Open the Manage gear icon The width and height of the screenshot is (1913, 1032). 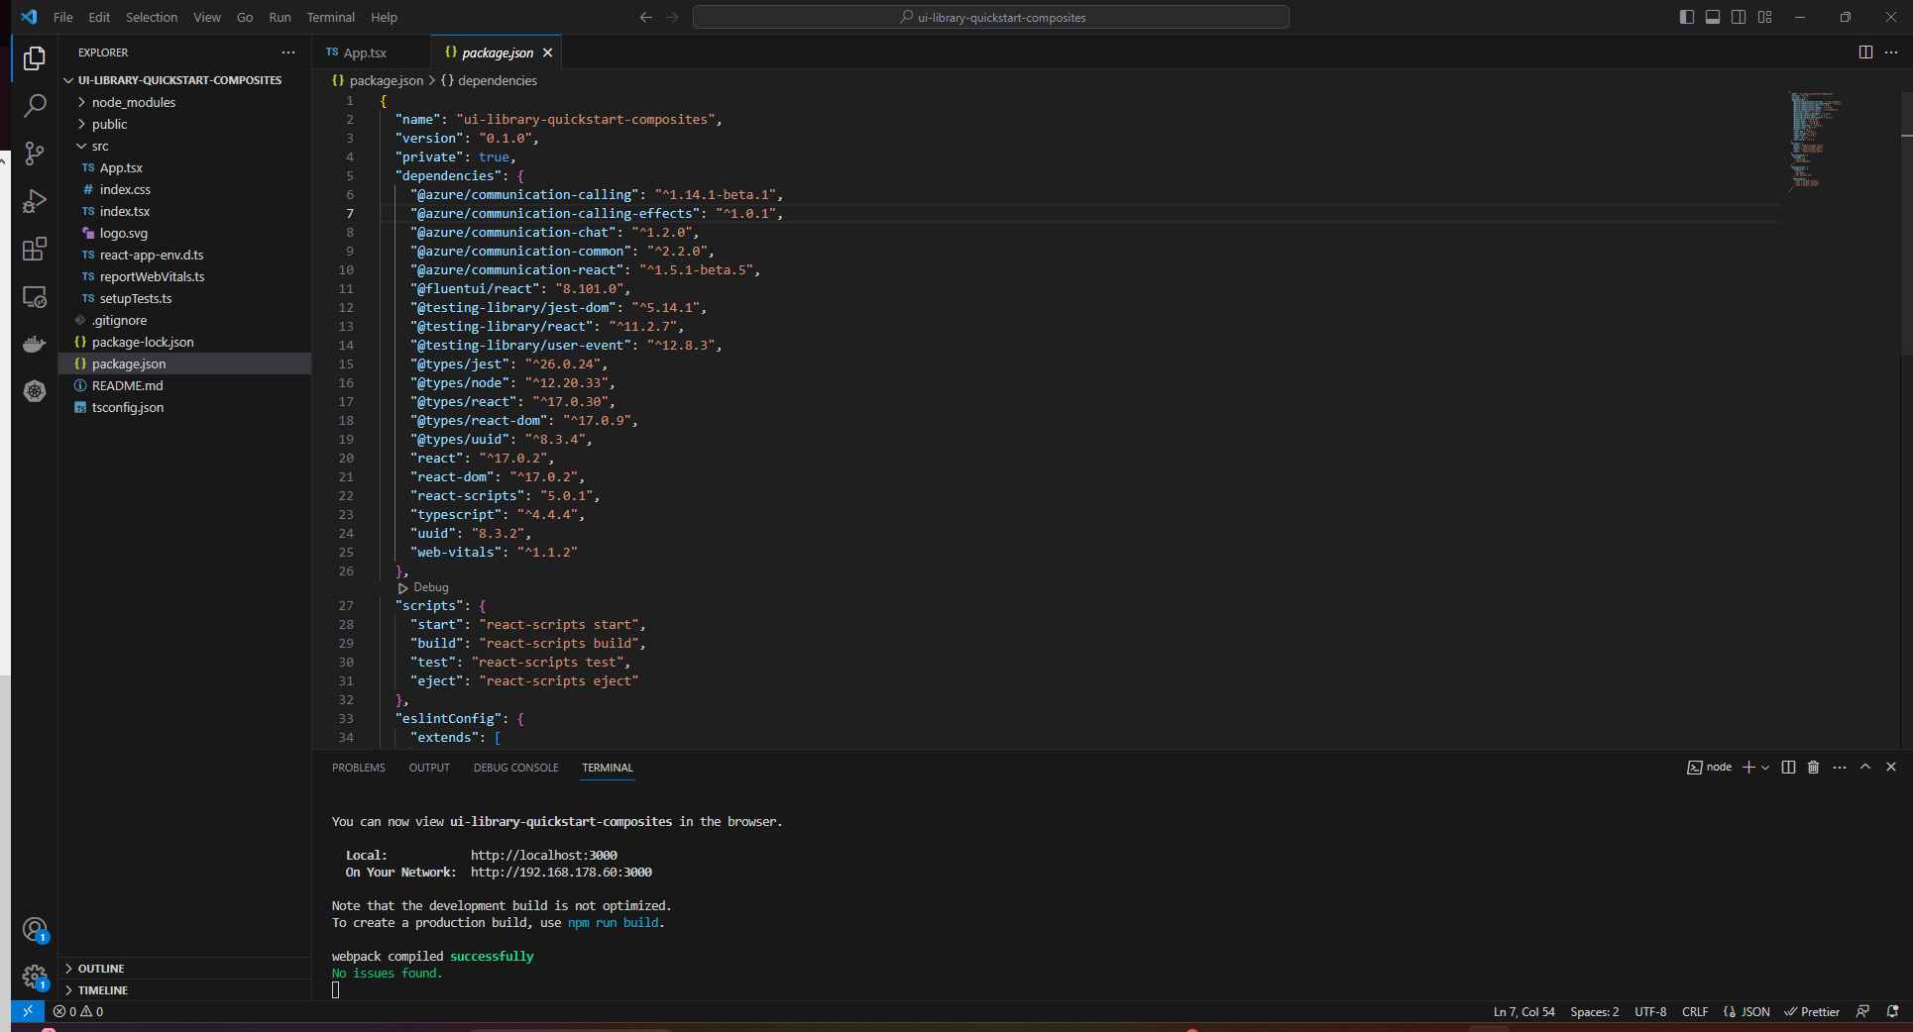35,978
